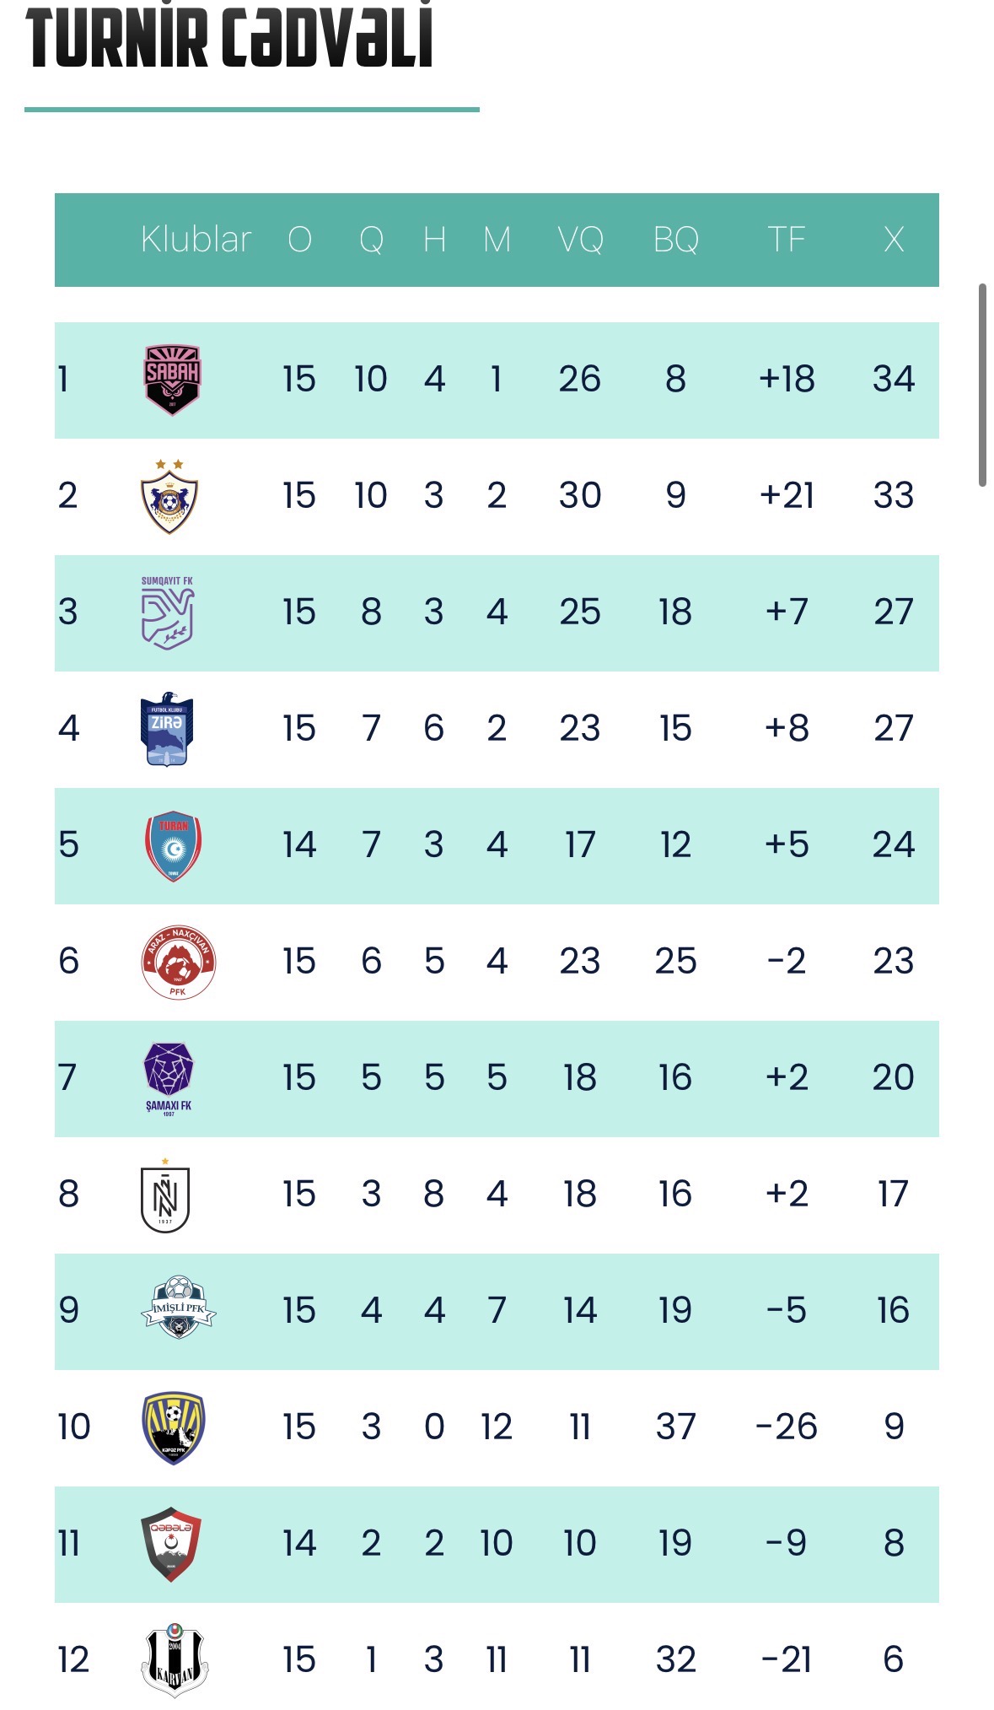The height and width of the screenshot is (1710, 994).
Task: Click the BQ column header
Action: (x=675, y=240)
